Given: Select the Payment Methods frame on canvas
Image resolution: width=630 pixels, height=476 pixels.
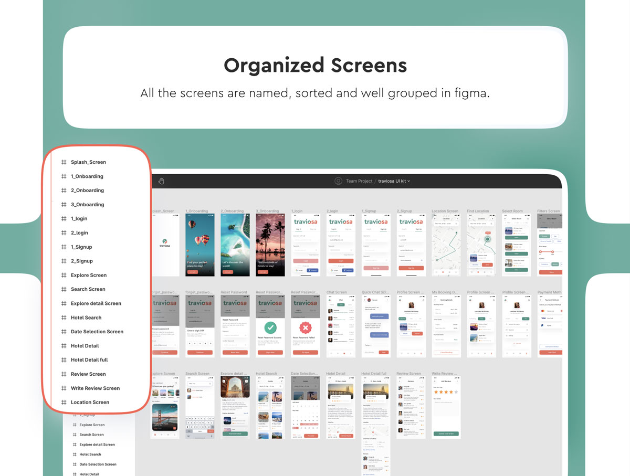Looking at the screenshot, I should 550,326.
